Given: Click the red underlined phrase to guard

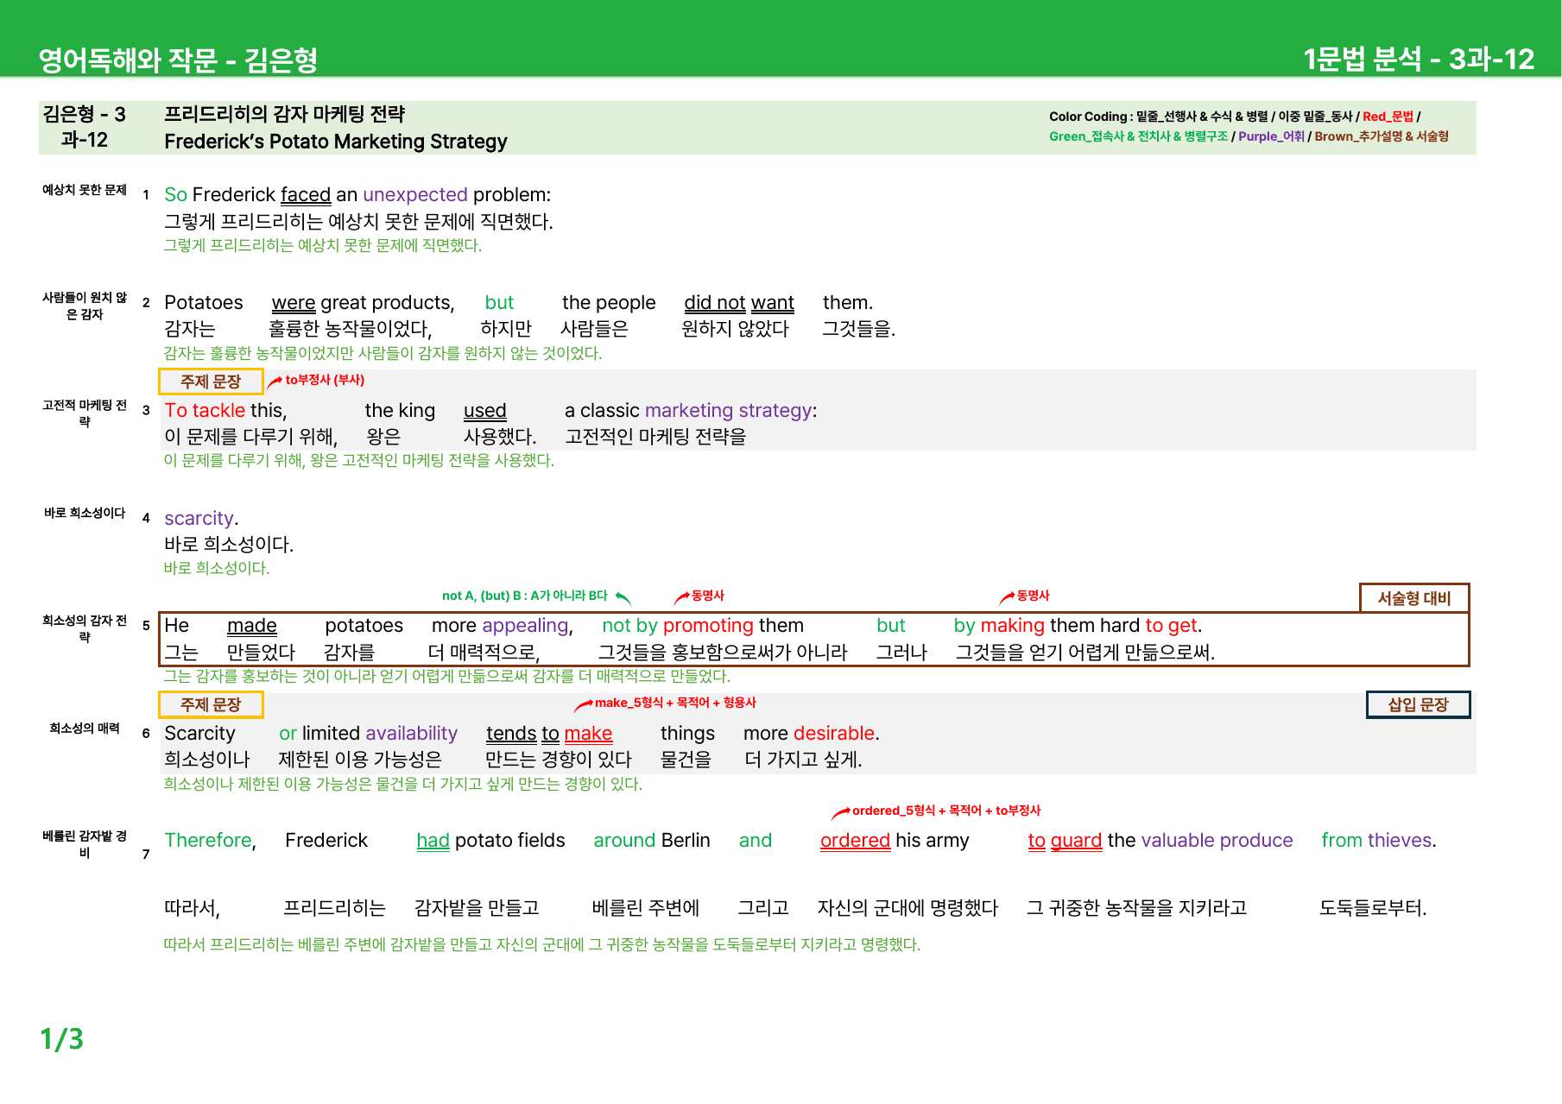Looking at the screenshot, I should pyautogui.click(x=1065, y=841).
